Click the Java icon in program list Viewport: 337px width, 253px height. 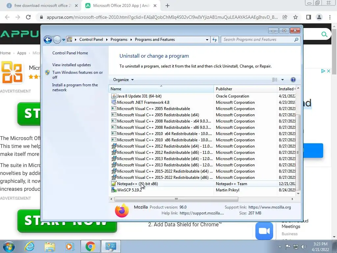(x=114, y=96)
